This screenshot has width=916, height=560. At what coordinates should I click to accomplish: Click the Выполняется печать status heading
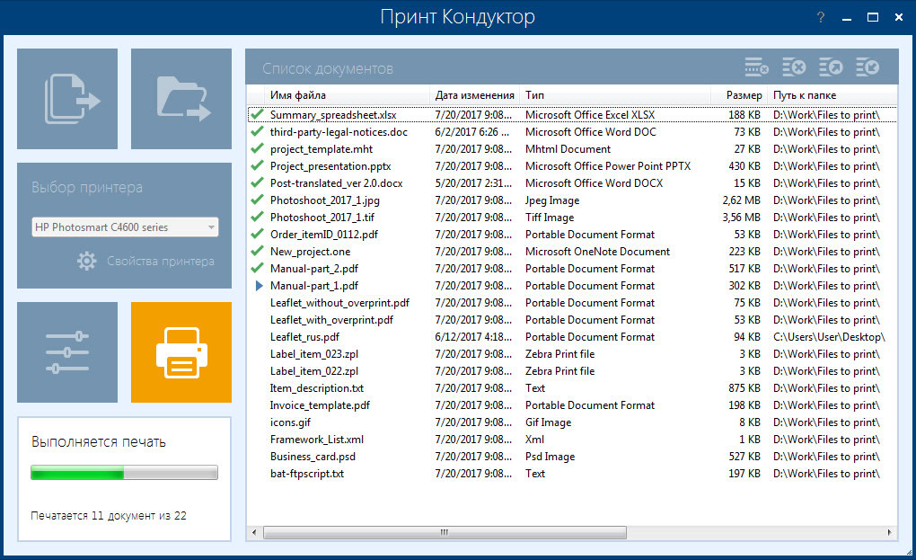pos(99,442)
